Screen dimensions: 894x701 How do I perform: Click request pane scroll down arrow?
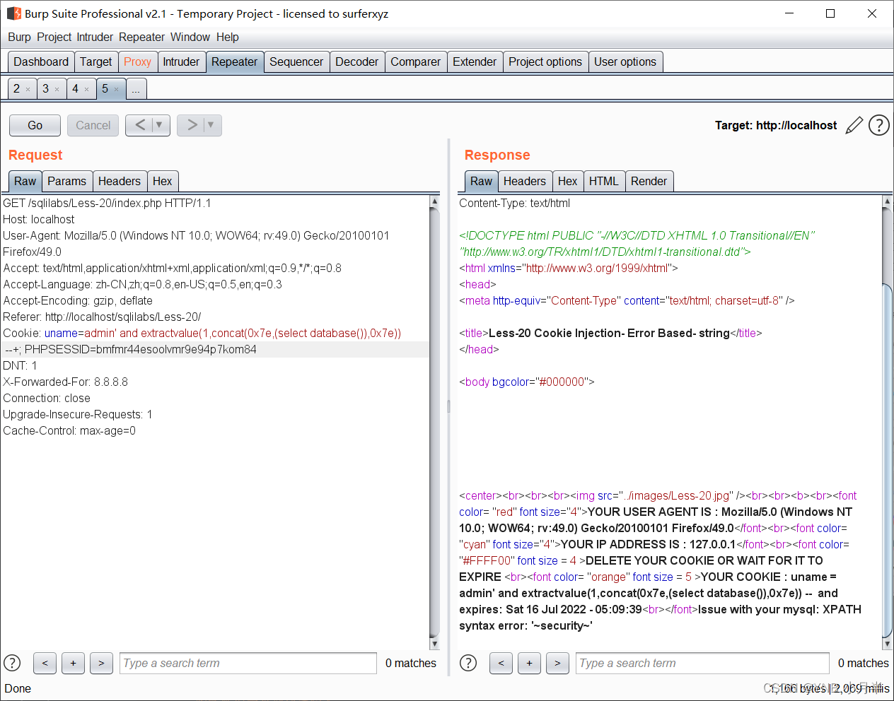(434, 644)
